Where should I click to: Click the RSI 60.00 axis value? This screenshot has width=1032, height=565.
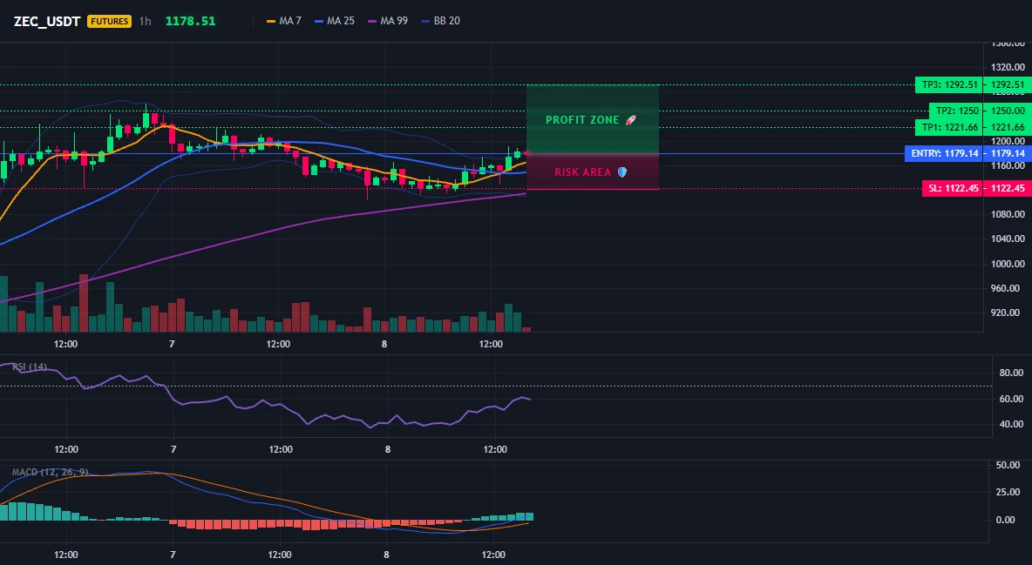[1012, 399]
